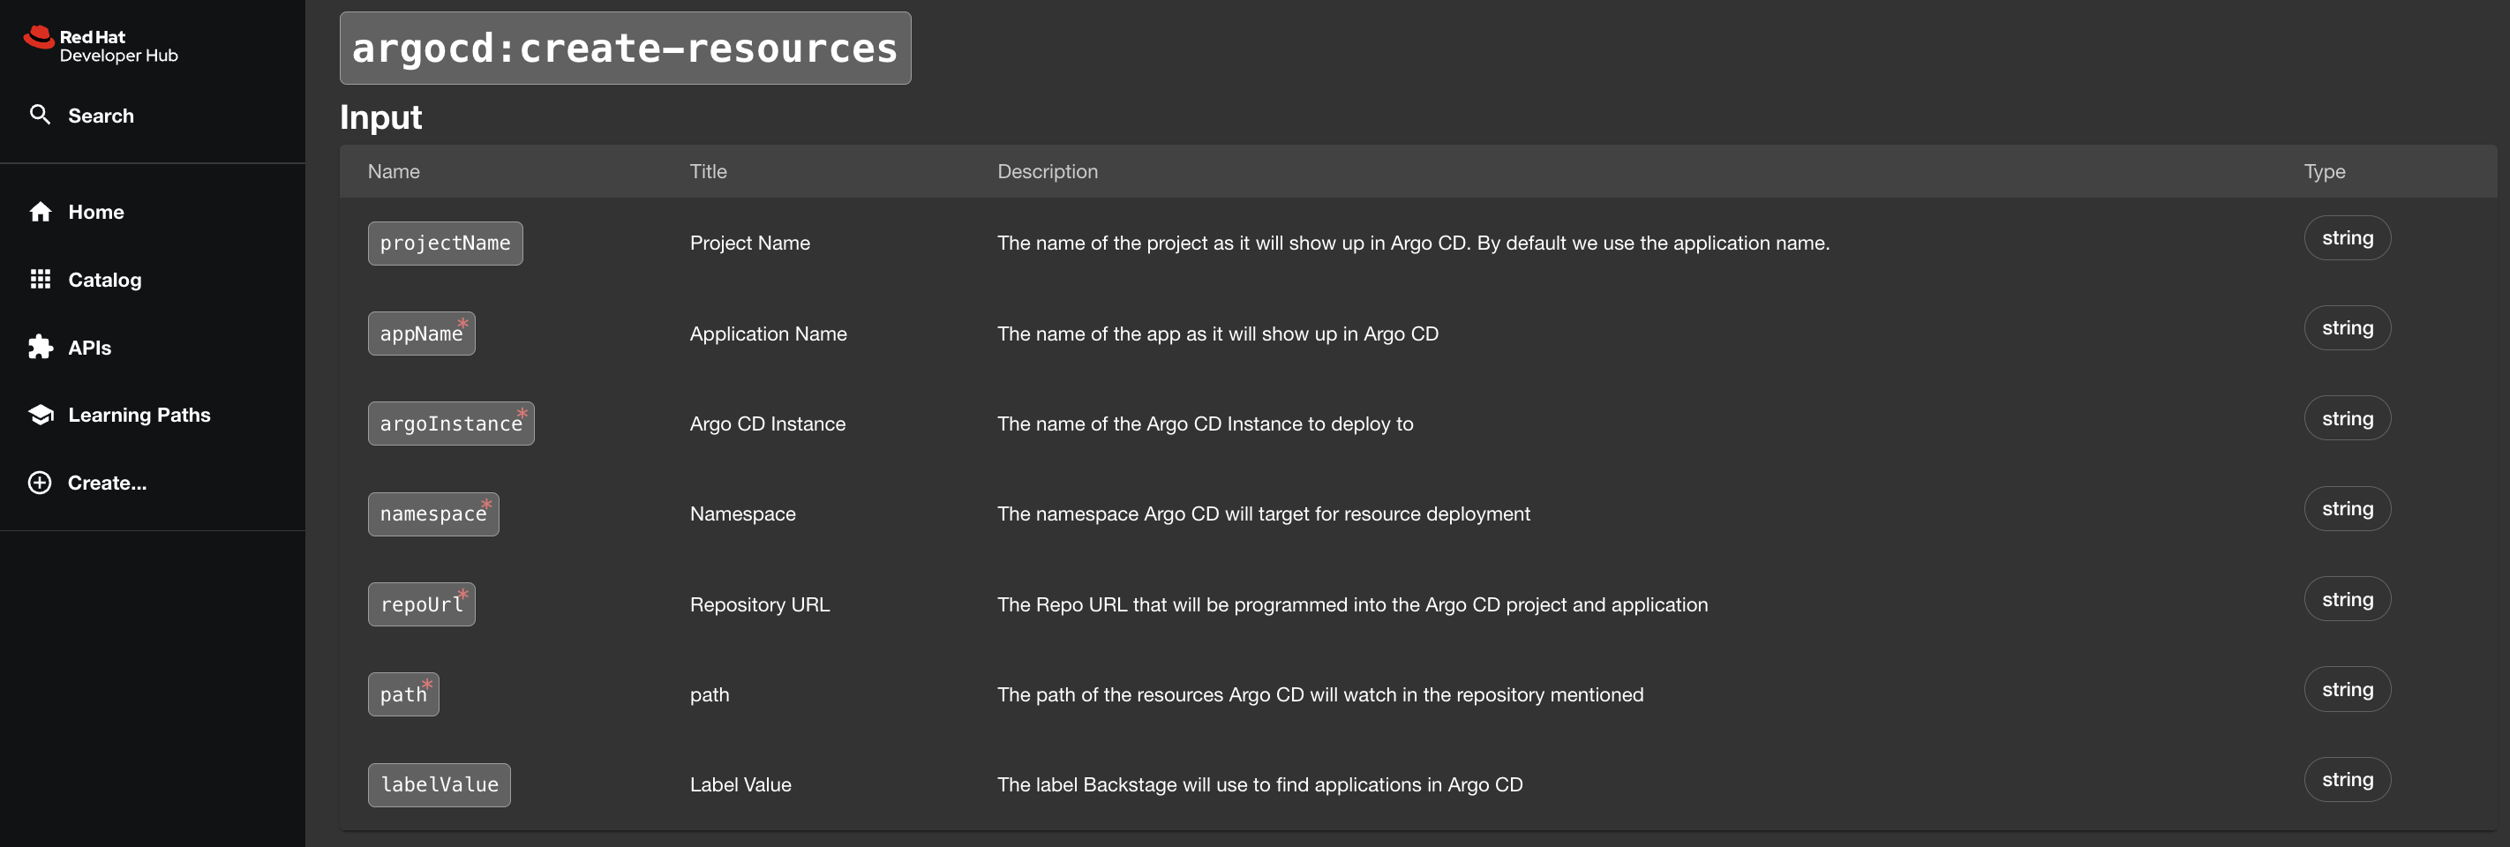Screen dimensions: 2510x847
Task: Click the string type chip for path
Action: click(x=2347, y=689)
